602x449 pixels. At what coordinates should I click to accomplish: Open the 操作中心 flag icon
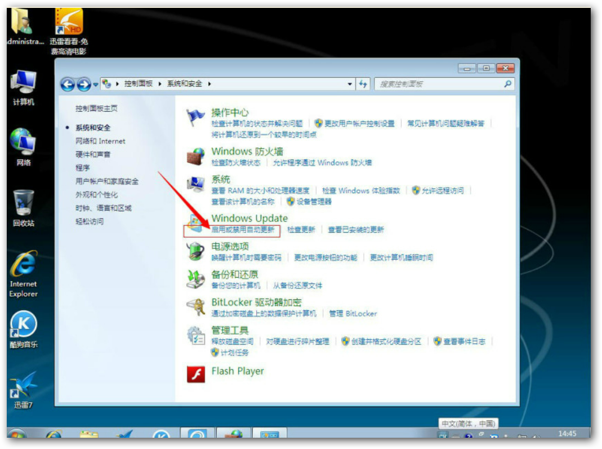195,117
